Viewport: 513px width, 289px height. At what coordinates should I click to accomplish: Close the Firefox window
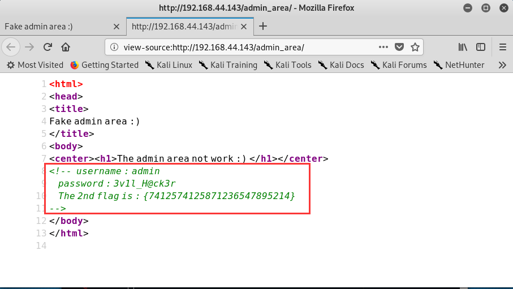[504, 8]
